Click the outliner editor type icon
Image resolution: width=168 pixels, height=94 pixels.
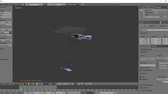tap(141, 7)
